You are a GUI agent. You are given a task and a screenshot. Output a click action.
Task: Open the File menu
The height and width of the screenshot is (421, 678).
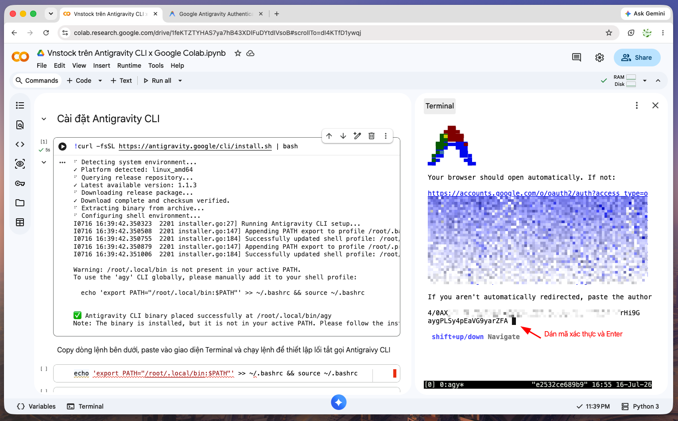[42, 66]
